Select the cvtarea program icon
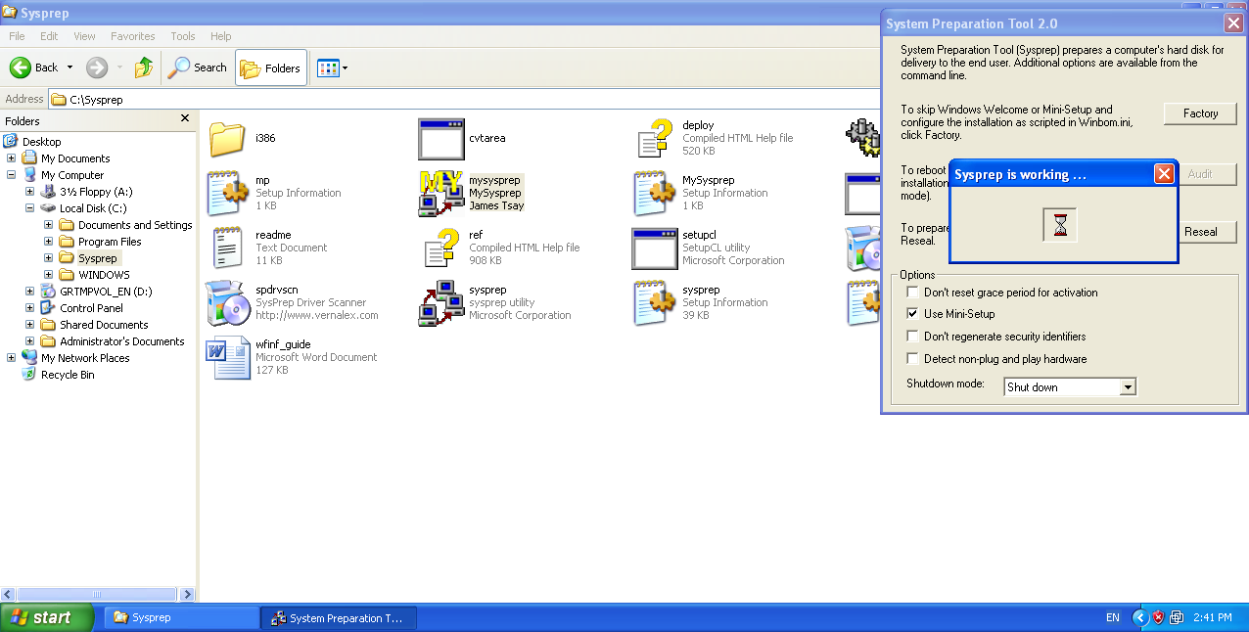Viewport: 1249px width, 632px height. pos(440,139)
